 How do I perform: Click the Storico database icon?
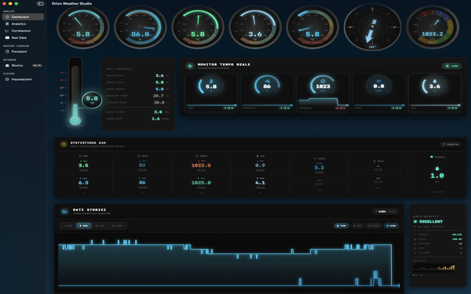pos(7,65)
